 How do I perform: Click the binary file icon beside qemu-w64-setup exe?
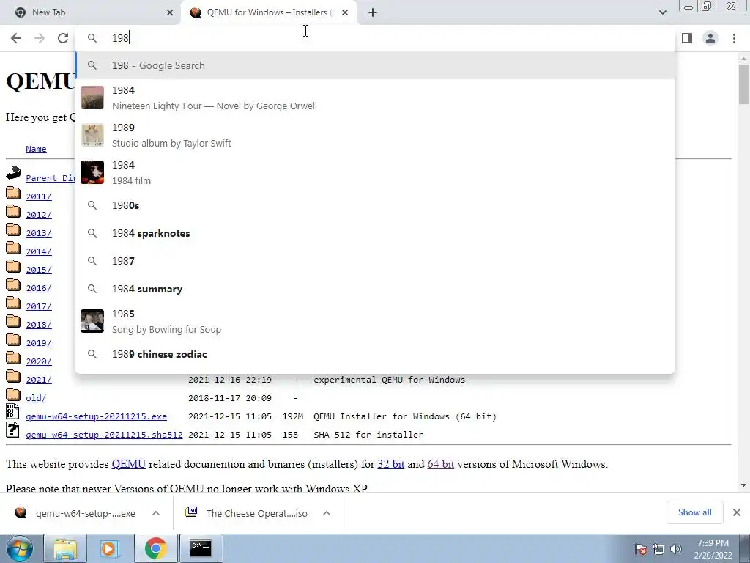click(x=13, y=412)
